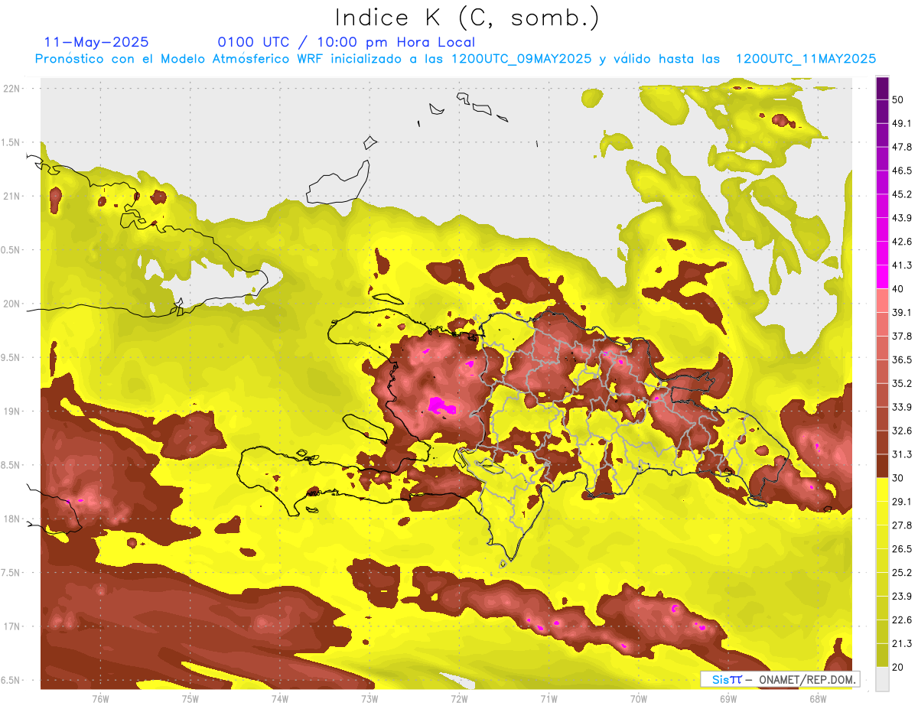This screenshot has height=709, width=918.
Task: Click the '26.5' colorbar value
Action: click(x=901, y=549)
